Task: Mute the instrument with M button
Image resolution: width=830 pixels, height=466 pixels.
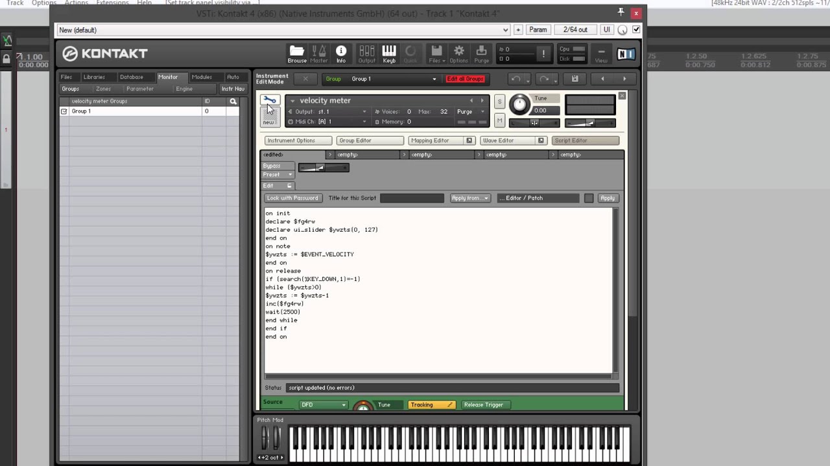Action: tap(499, 120)
